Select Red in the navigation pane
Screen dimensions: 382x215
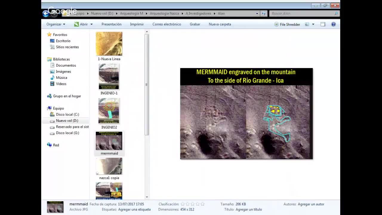point(56,145)
